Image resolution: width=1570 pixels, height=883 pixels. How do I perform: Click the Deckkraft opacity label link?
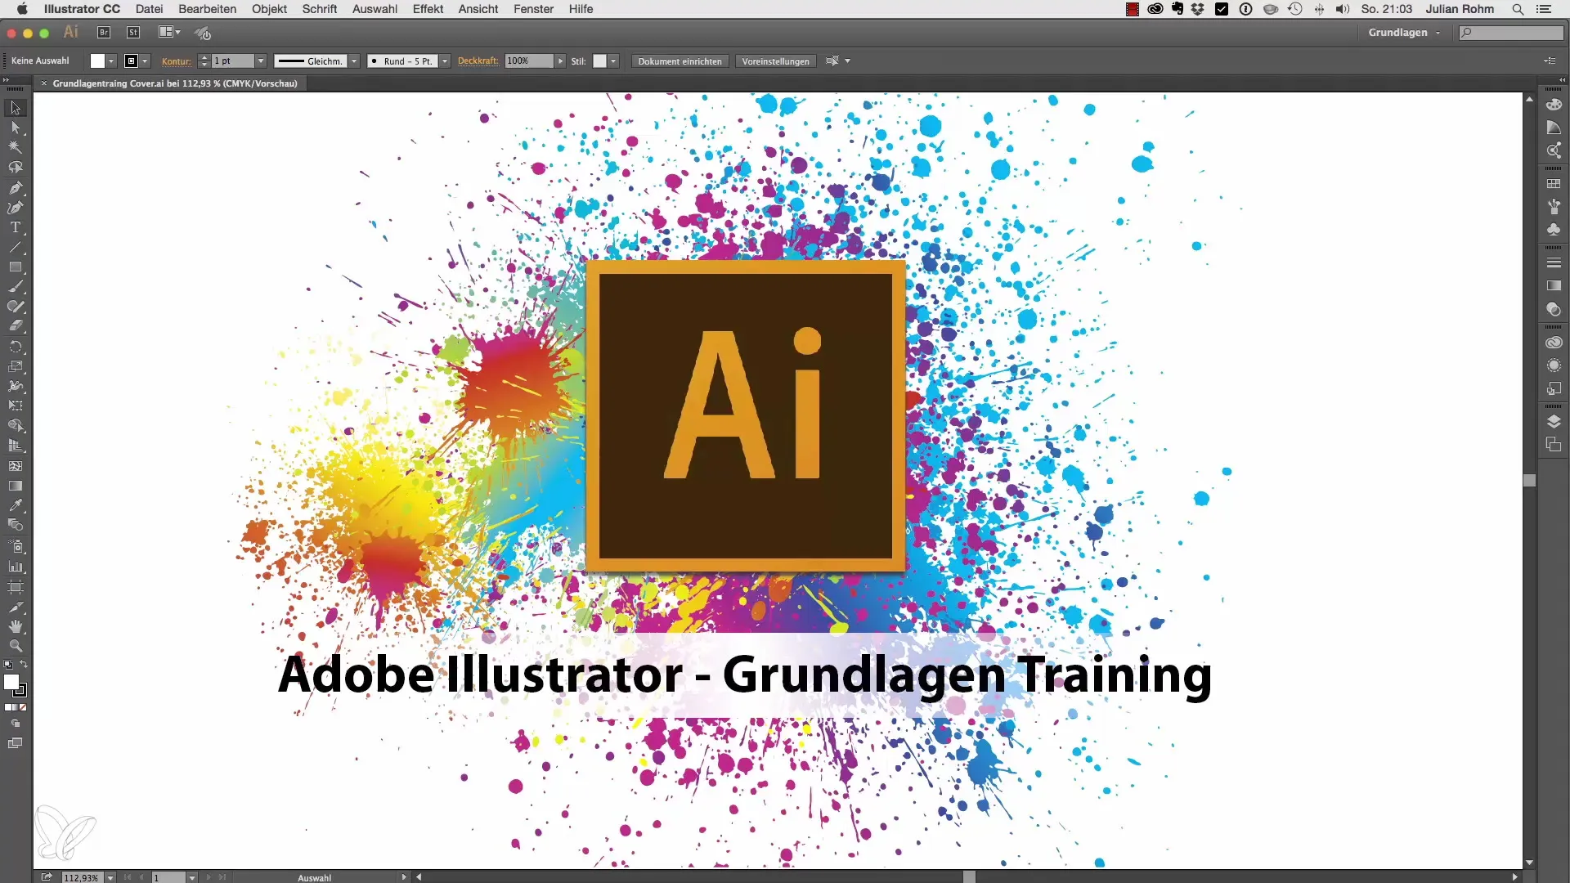click(478, 61)
